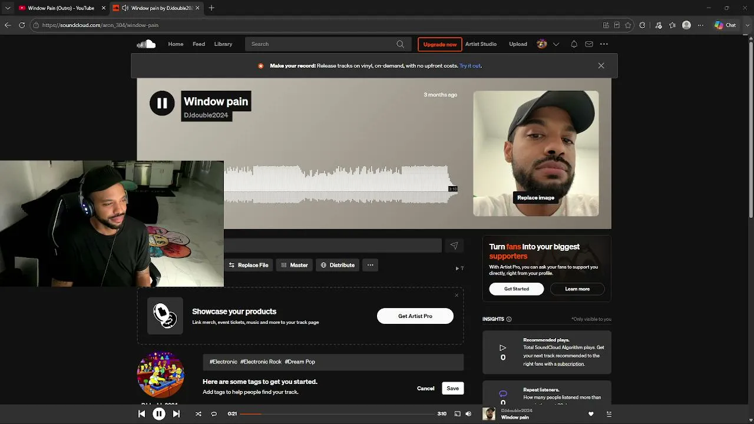Open the Library nav item
The image size is (754, 424).
pos(223,44)
